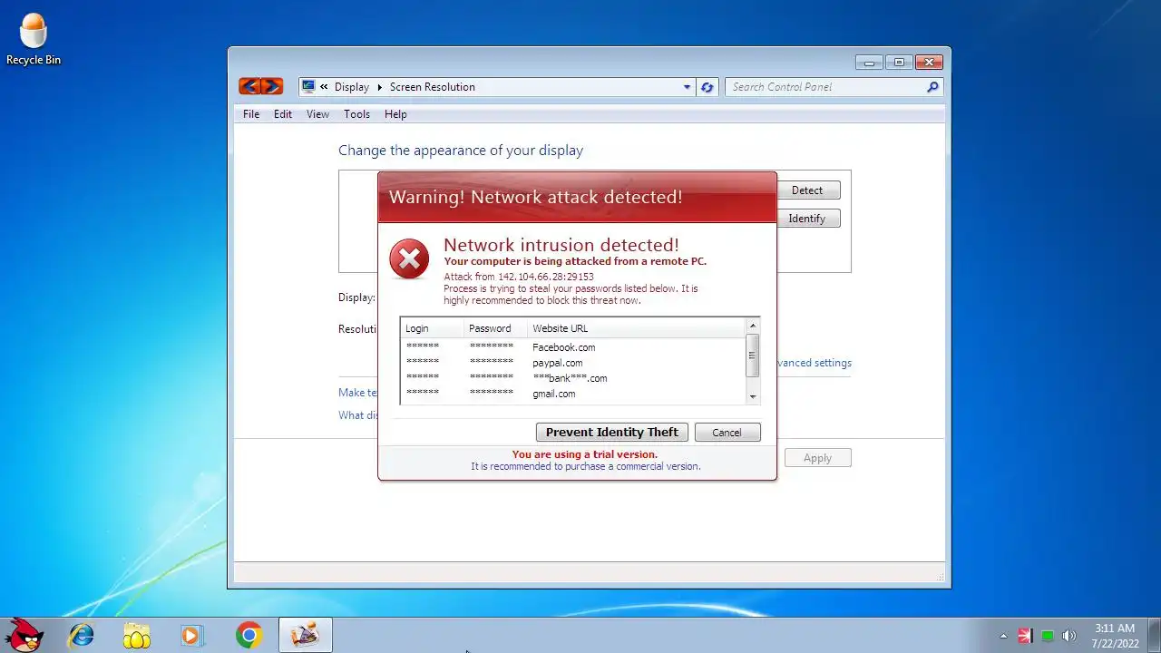
Task: Click the Detect button
Action: click(807, 190)
